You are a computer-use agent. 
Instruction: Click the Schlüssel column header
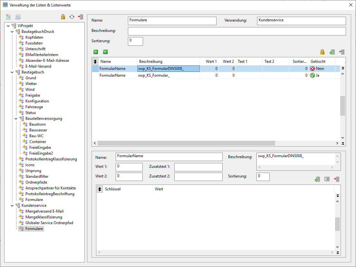point(128,189)
